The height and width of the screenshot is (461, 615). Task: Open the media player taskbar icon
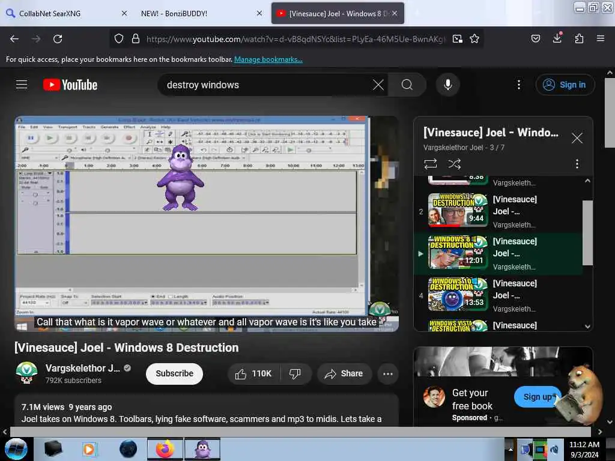[89, 449]
